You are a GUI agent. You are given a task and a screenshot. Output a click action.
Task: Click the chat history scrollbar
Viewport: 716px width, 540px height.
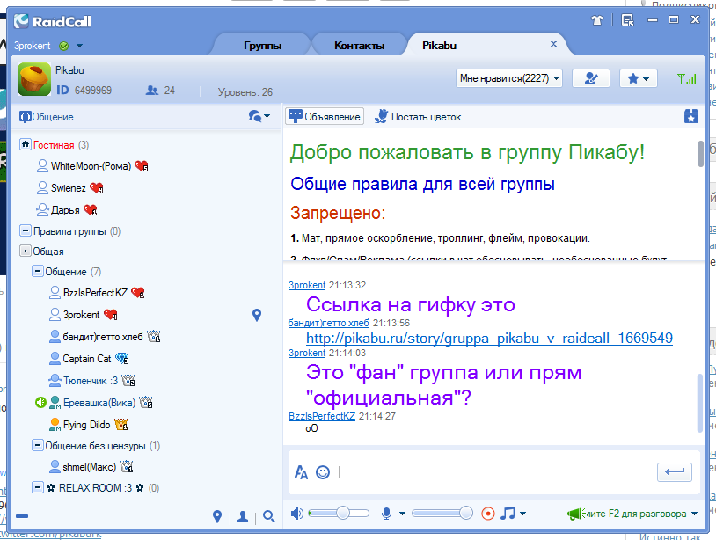[700, 403]
